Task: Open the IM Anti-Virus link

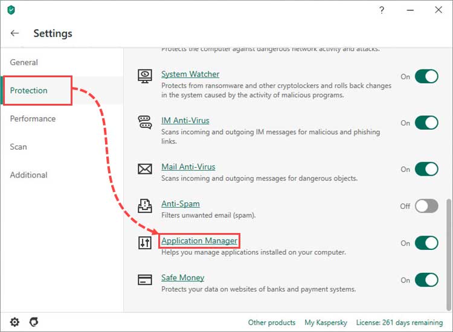Action: pyautogui.click(x=185, y=120)
